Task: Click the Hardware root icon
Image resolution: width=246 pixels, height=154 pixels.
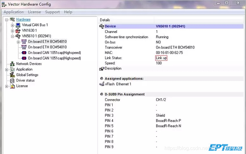Action: coord(12,19)
